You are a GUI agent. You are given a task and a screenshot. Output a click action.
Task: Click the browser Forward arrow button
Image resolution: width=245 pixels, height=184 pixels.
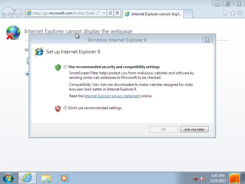coord(19,13)
